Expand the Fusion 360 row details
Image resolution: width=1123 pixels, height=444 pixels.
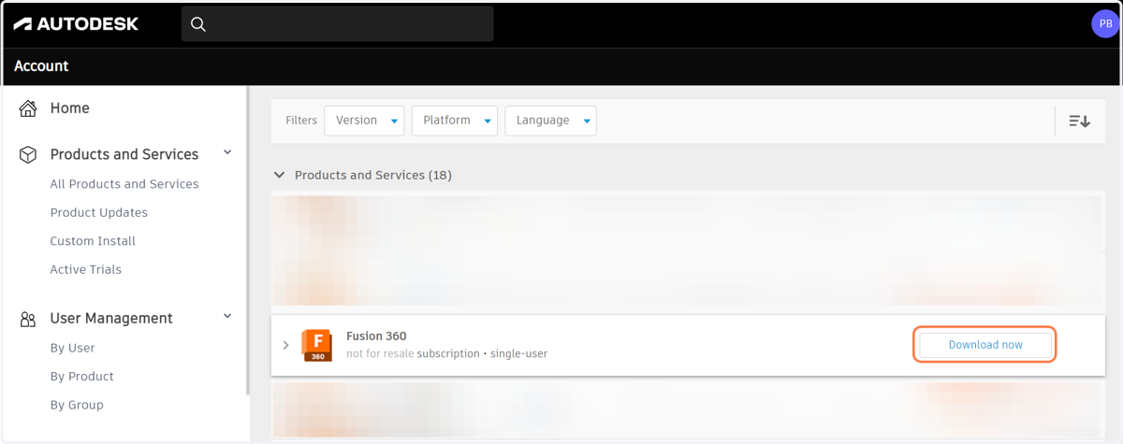coord(286,345)
